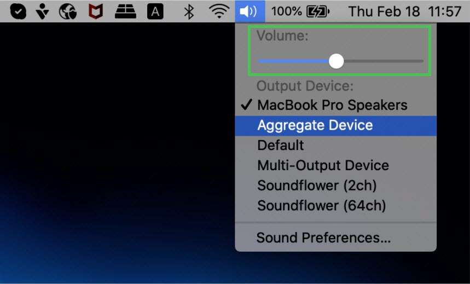Click the volume slider knob

(x=336, y=61)
